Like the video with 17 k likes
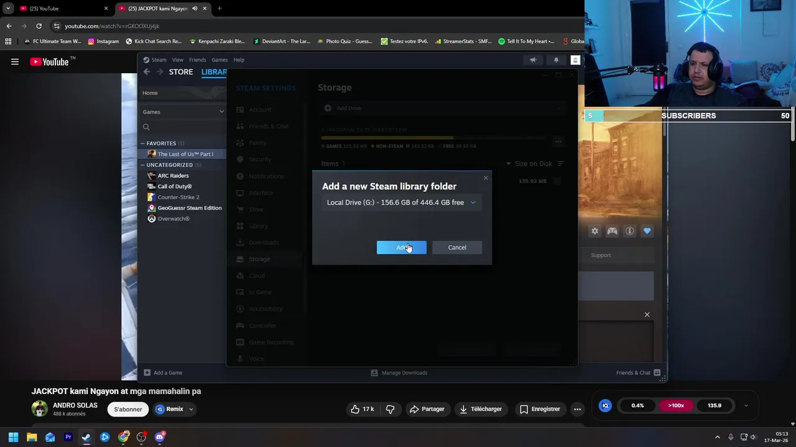 363,409
